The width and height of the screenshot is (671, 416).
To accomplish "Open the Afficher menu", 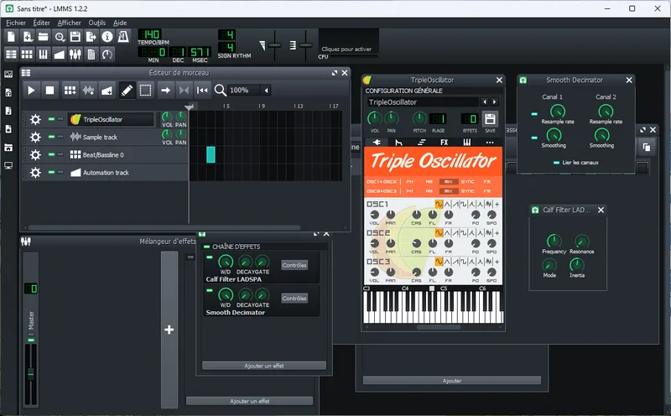I will [69, 23].
